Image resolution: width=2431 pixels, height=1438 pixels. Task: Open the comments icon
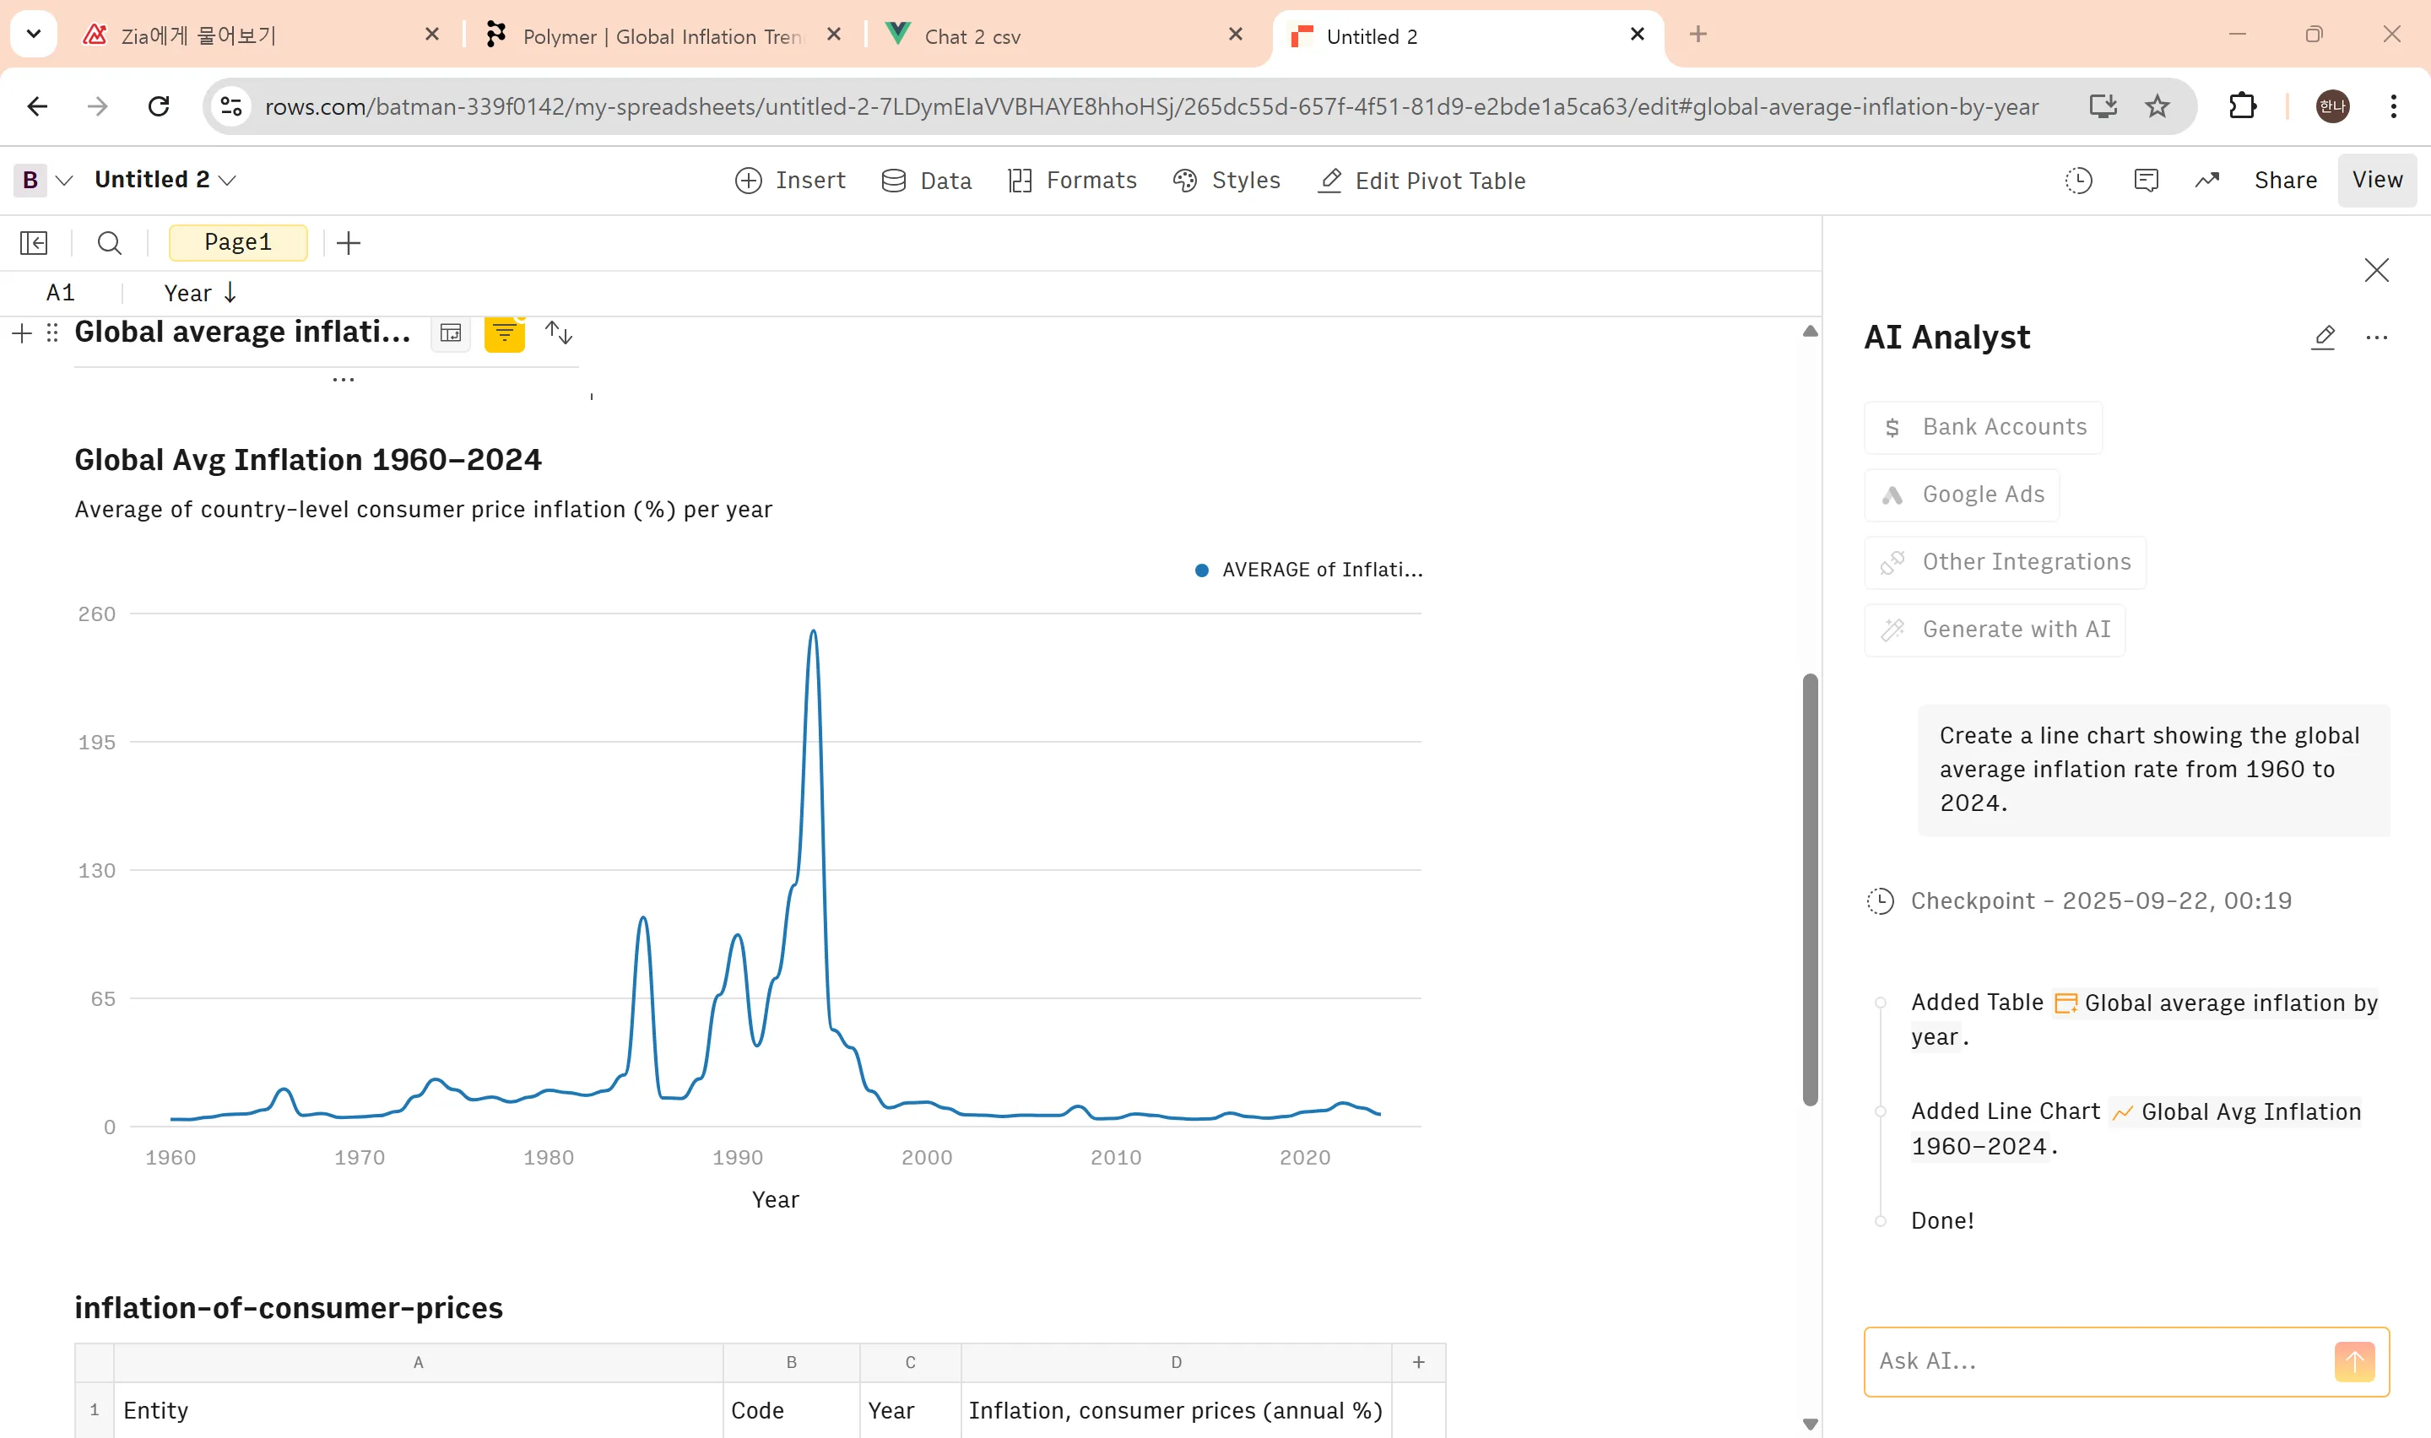tap(2147, 181)
